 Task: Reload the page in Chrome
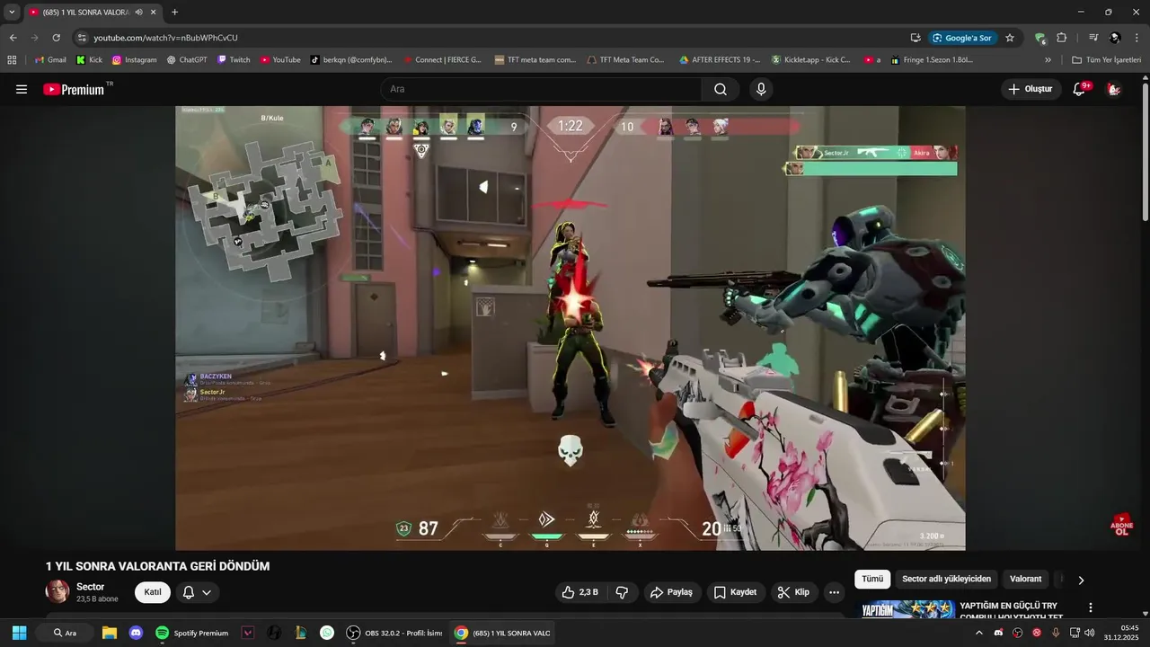(57, 38)
